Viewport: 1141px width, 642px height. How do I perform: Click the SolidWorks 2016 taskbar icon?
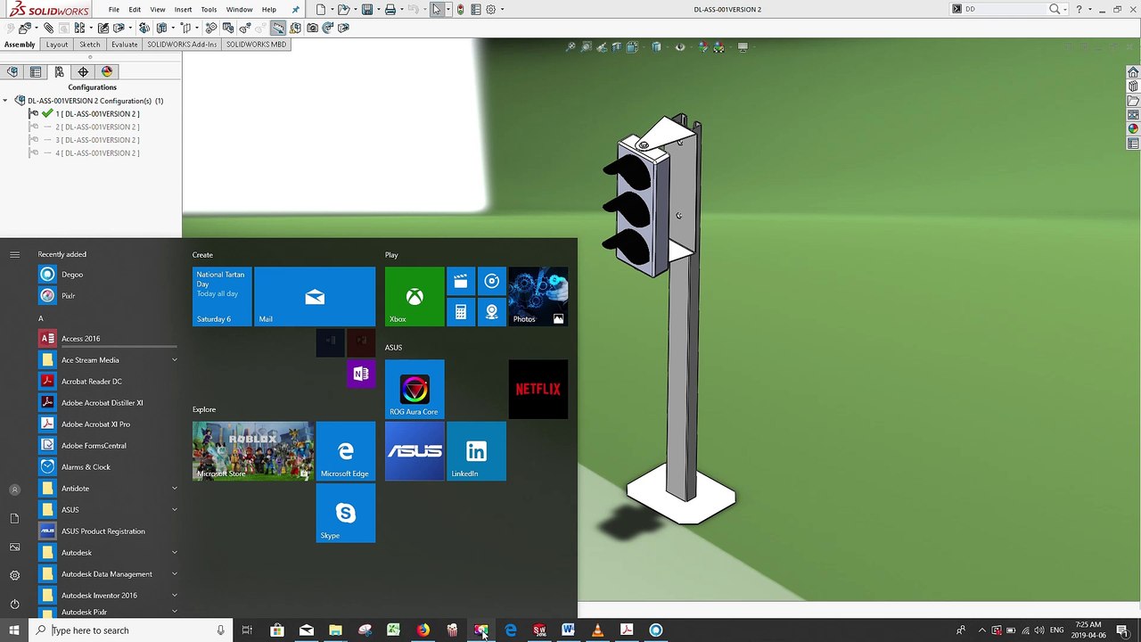pos(539,630)
